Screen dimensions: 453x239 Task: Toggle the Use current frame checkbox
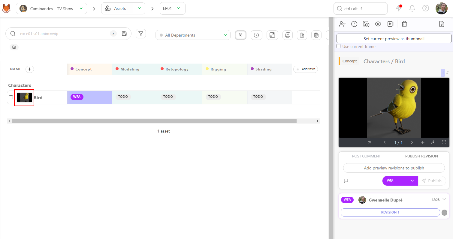[x=339, y=46]
